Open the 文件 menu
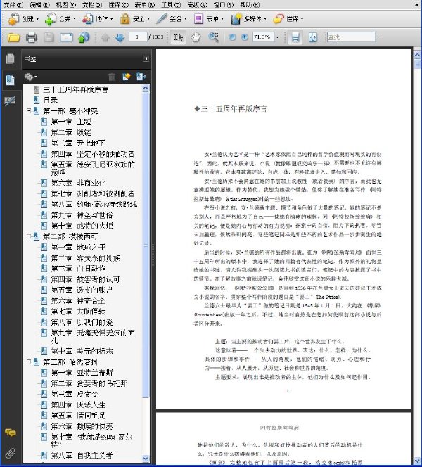Viewport: 422px width, 467px height. tap(13, 4)
